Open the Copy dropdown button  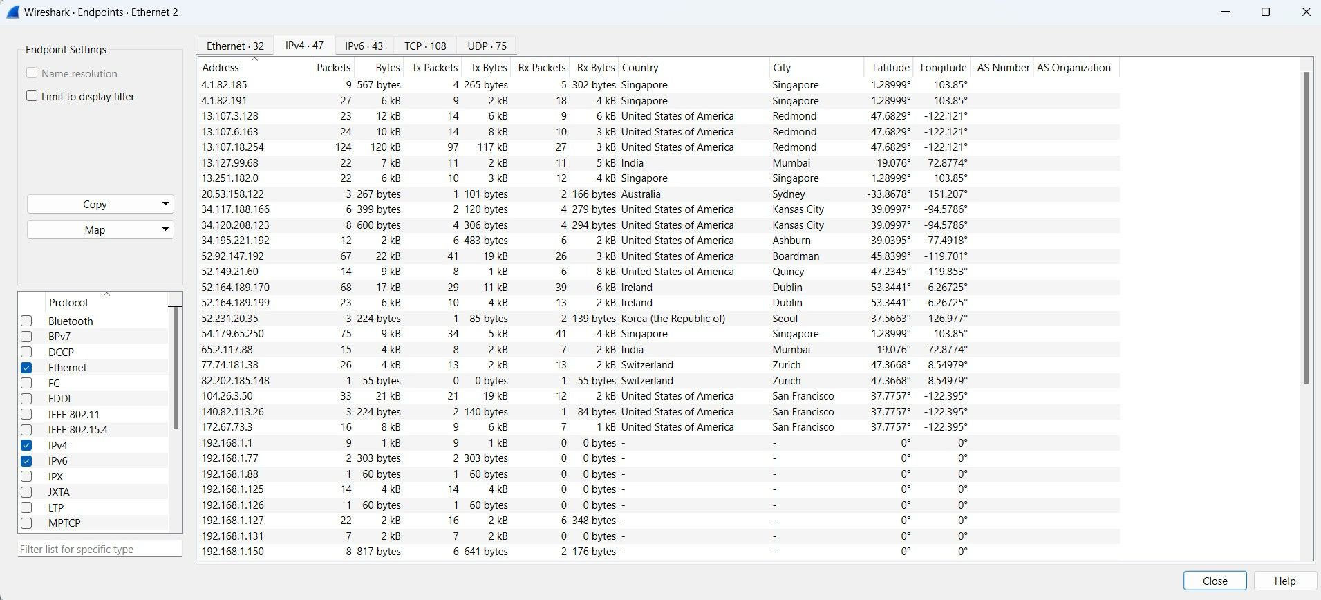click(x=100, y=204)
